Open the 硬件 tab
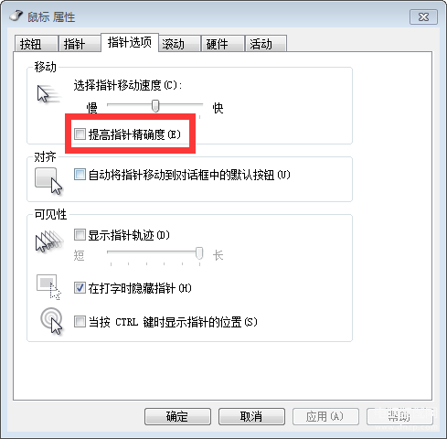Image resolution: width=447 pixels, height=439 pixels. pyautogui.click(x=223, y=44)
